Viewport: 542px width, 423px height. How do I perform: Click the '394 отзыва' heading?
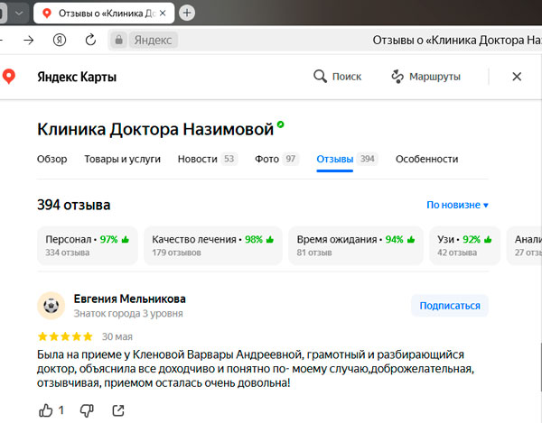click(x=74, y=205)
